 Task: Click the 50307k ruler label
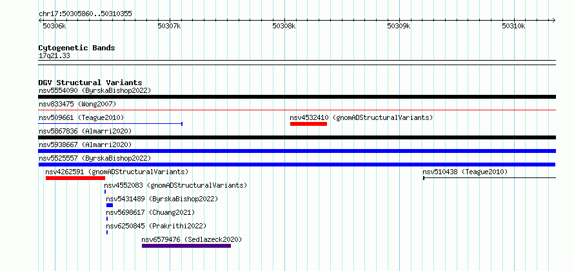pos(169,26)
